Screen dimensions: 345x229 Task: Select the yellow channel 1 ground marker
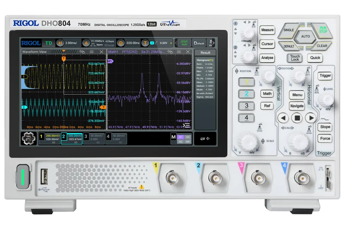tap(24, 76)
